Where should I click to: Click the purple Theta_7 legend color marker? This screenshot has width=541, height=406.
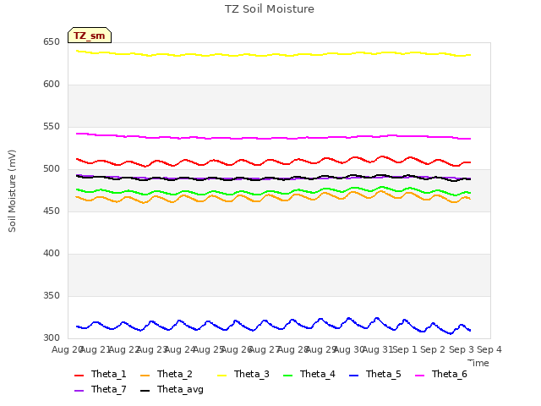79,391
